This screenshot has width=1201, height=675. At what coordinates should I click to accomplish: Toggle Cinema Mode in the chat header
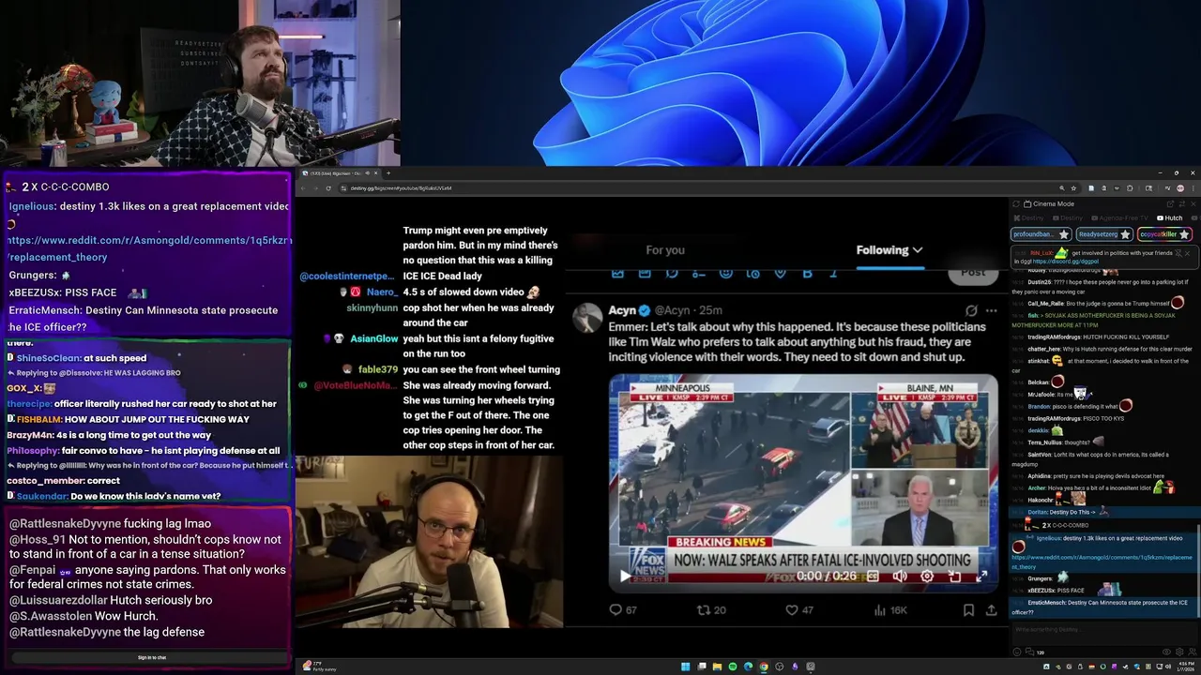[1051, 203]
